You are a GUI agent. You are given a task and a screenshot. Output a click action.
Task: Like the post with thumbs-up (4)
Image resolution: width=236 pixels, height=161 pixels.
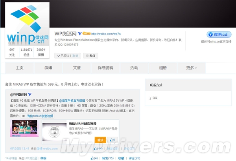point(94,158)
